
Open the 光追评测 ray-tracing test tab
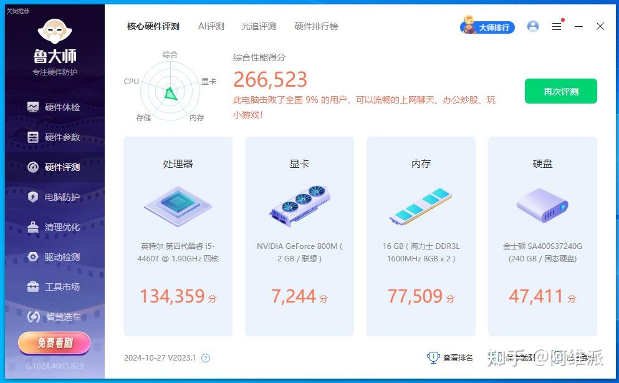click(258, 26)
